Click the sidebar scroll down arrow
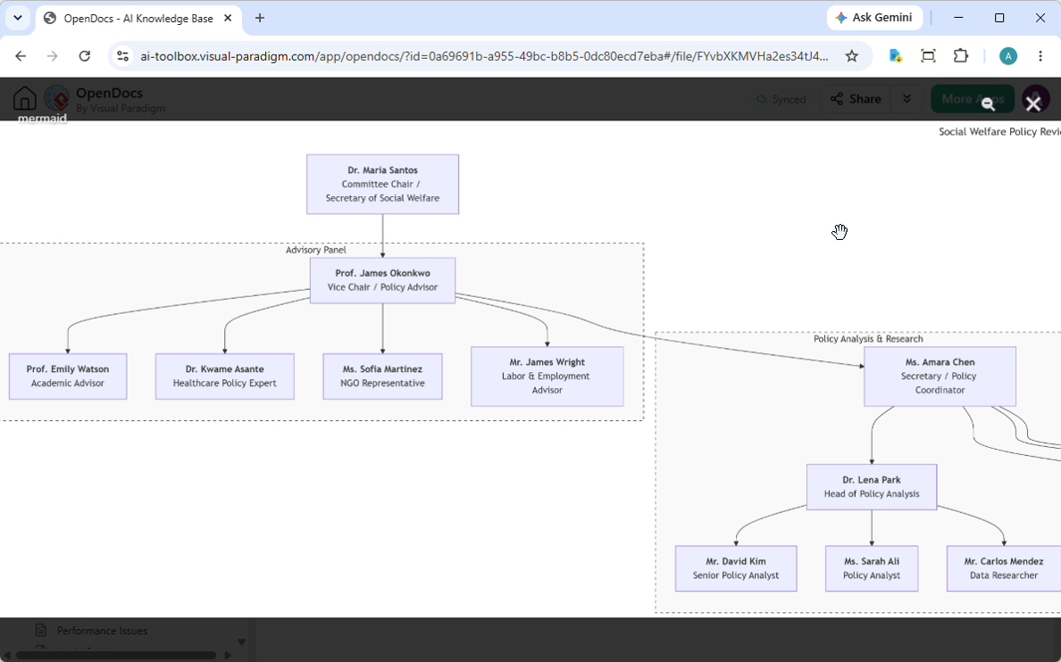 tap(241, 641)
